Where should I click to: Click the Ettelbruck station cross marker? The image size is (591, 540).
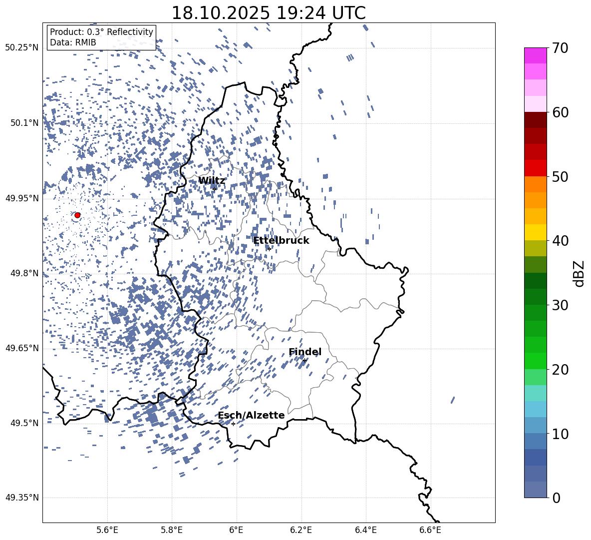click(x=269, y=249)
